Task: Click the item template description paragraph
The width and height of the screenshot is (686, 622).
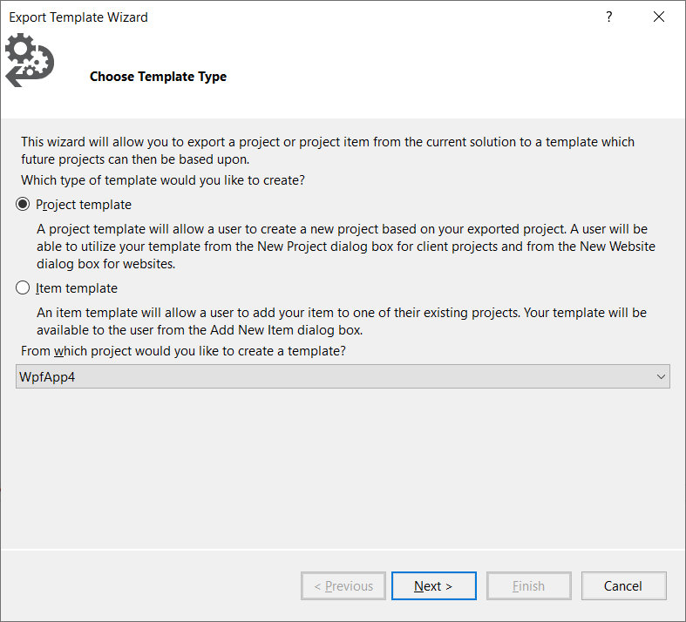Action: click(x=341, y=320)
